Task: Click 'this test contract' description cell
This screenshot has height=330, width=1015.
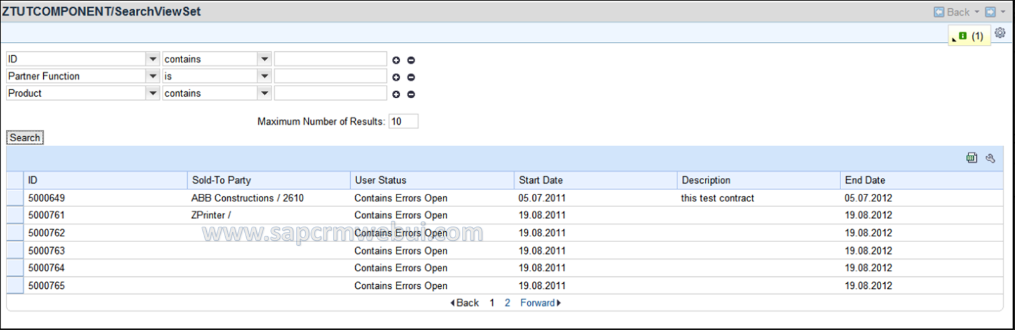Action: 717,198
